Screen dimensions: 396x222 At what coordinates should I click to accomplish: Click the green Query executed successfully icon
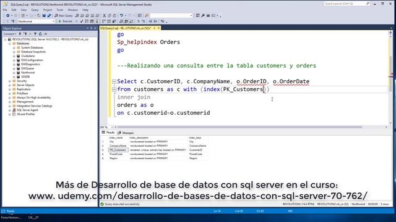pos(102,204)
